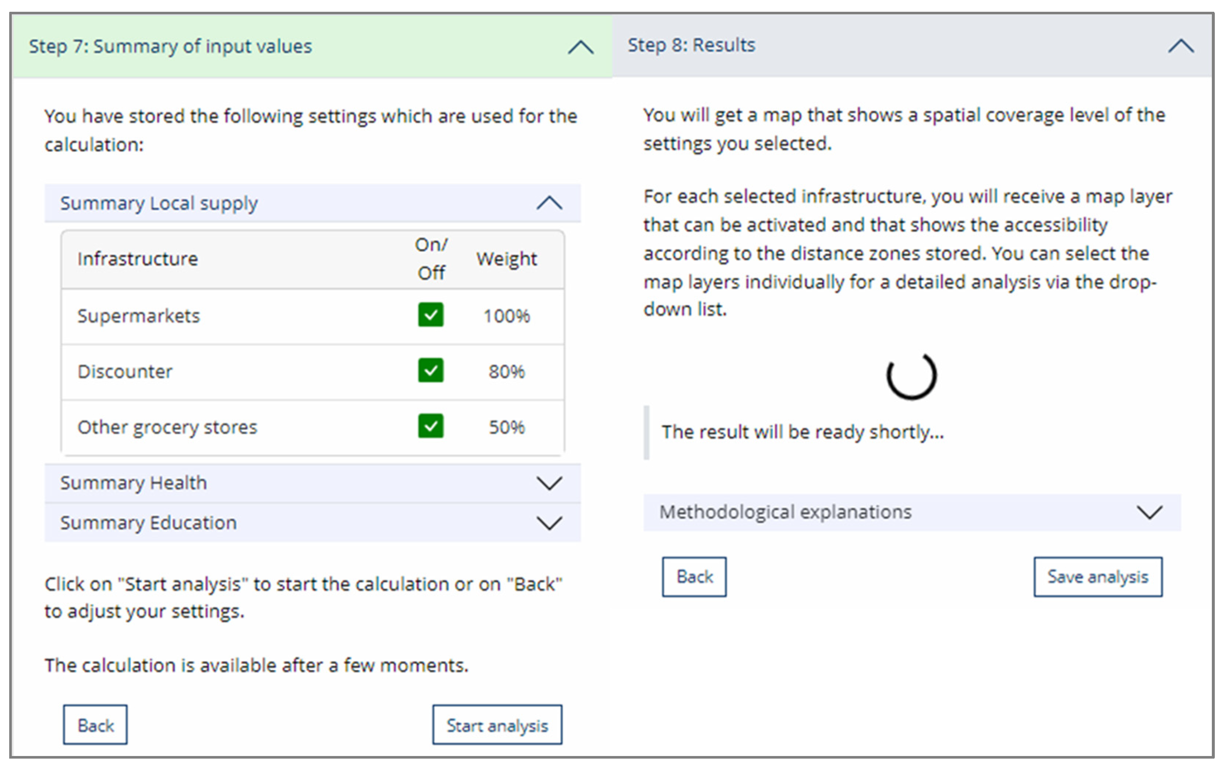This screenshot has height=770, width=1224.
Task: Click the Step 8 Results header
Action: 691,45
